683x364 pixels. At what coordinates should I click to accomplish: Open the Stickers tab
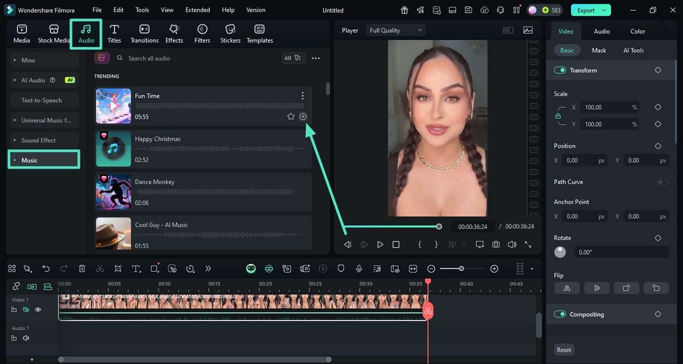(x=230, y=34)
